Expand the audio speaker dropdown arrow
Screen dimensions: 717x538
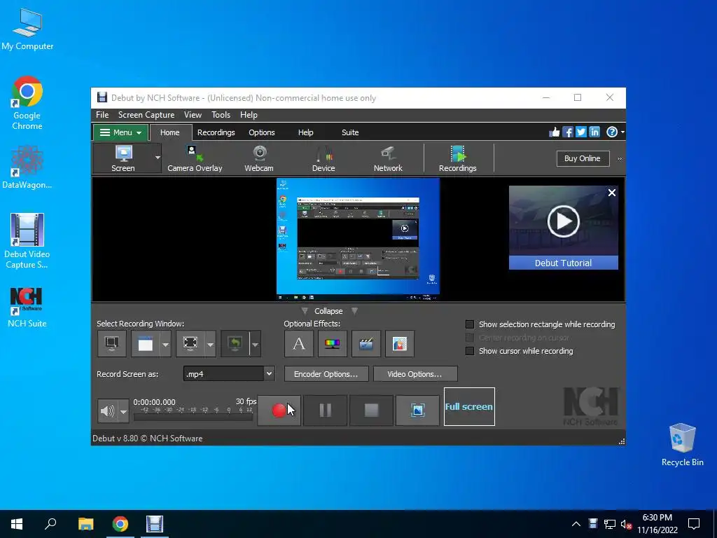123,411
